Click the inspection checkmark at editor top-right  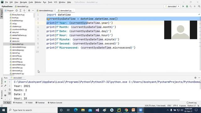199,14
